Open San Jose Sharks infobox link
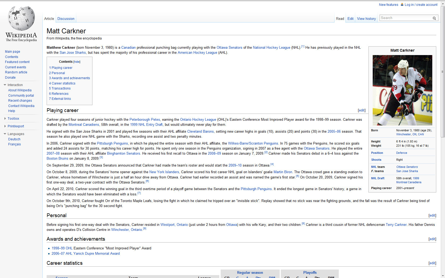The height and width of the screenshot is (278, 445). [407, 171]
